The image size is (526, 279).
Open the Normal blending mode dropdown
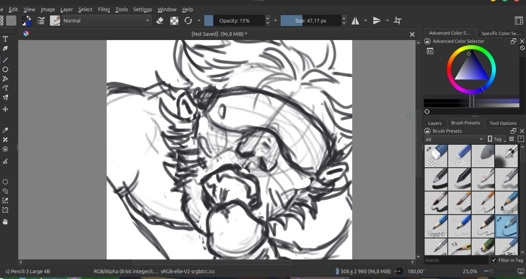[x=107, y=20]
